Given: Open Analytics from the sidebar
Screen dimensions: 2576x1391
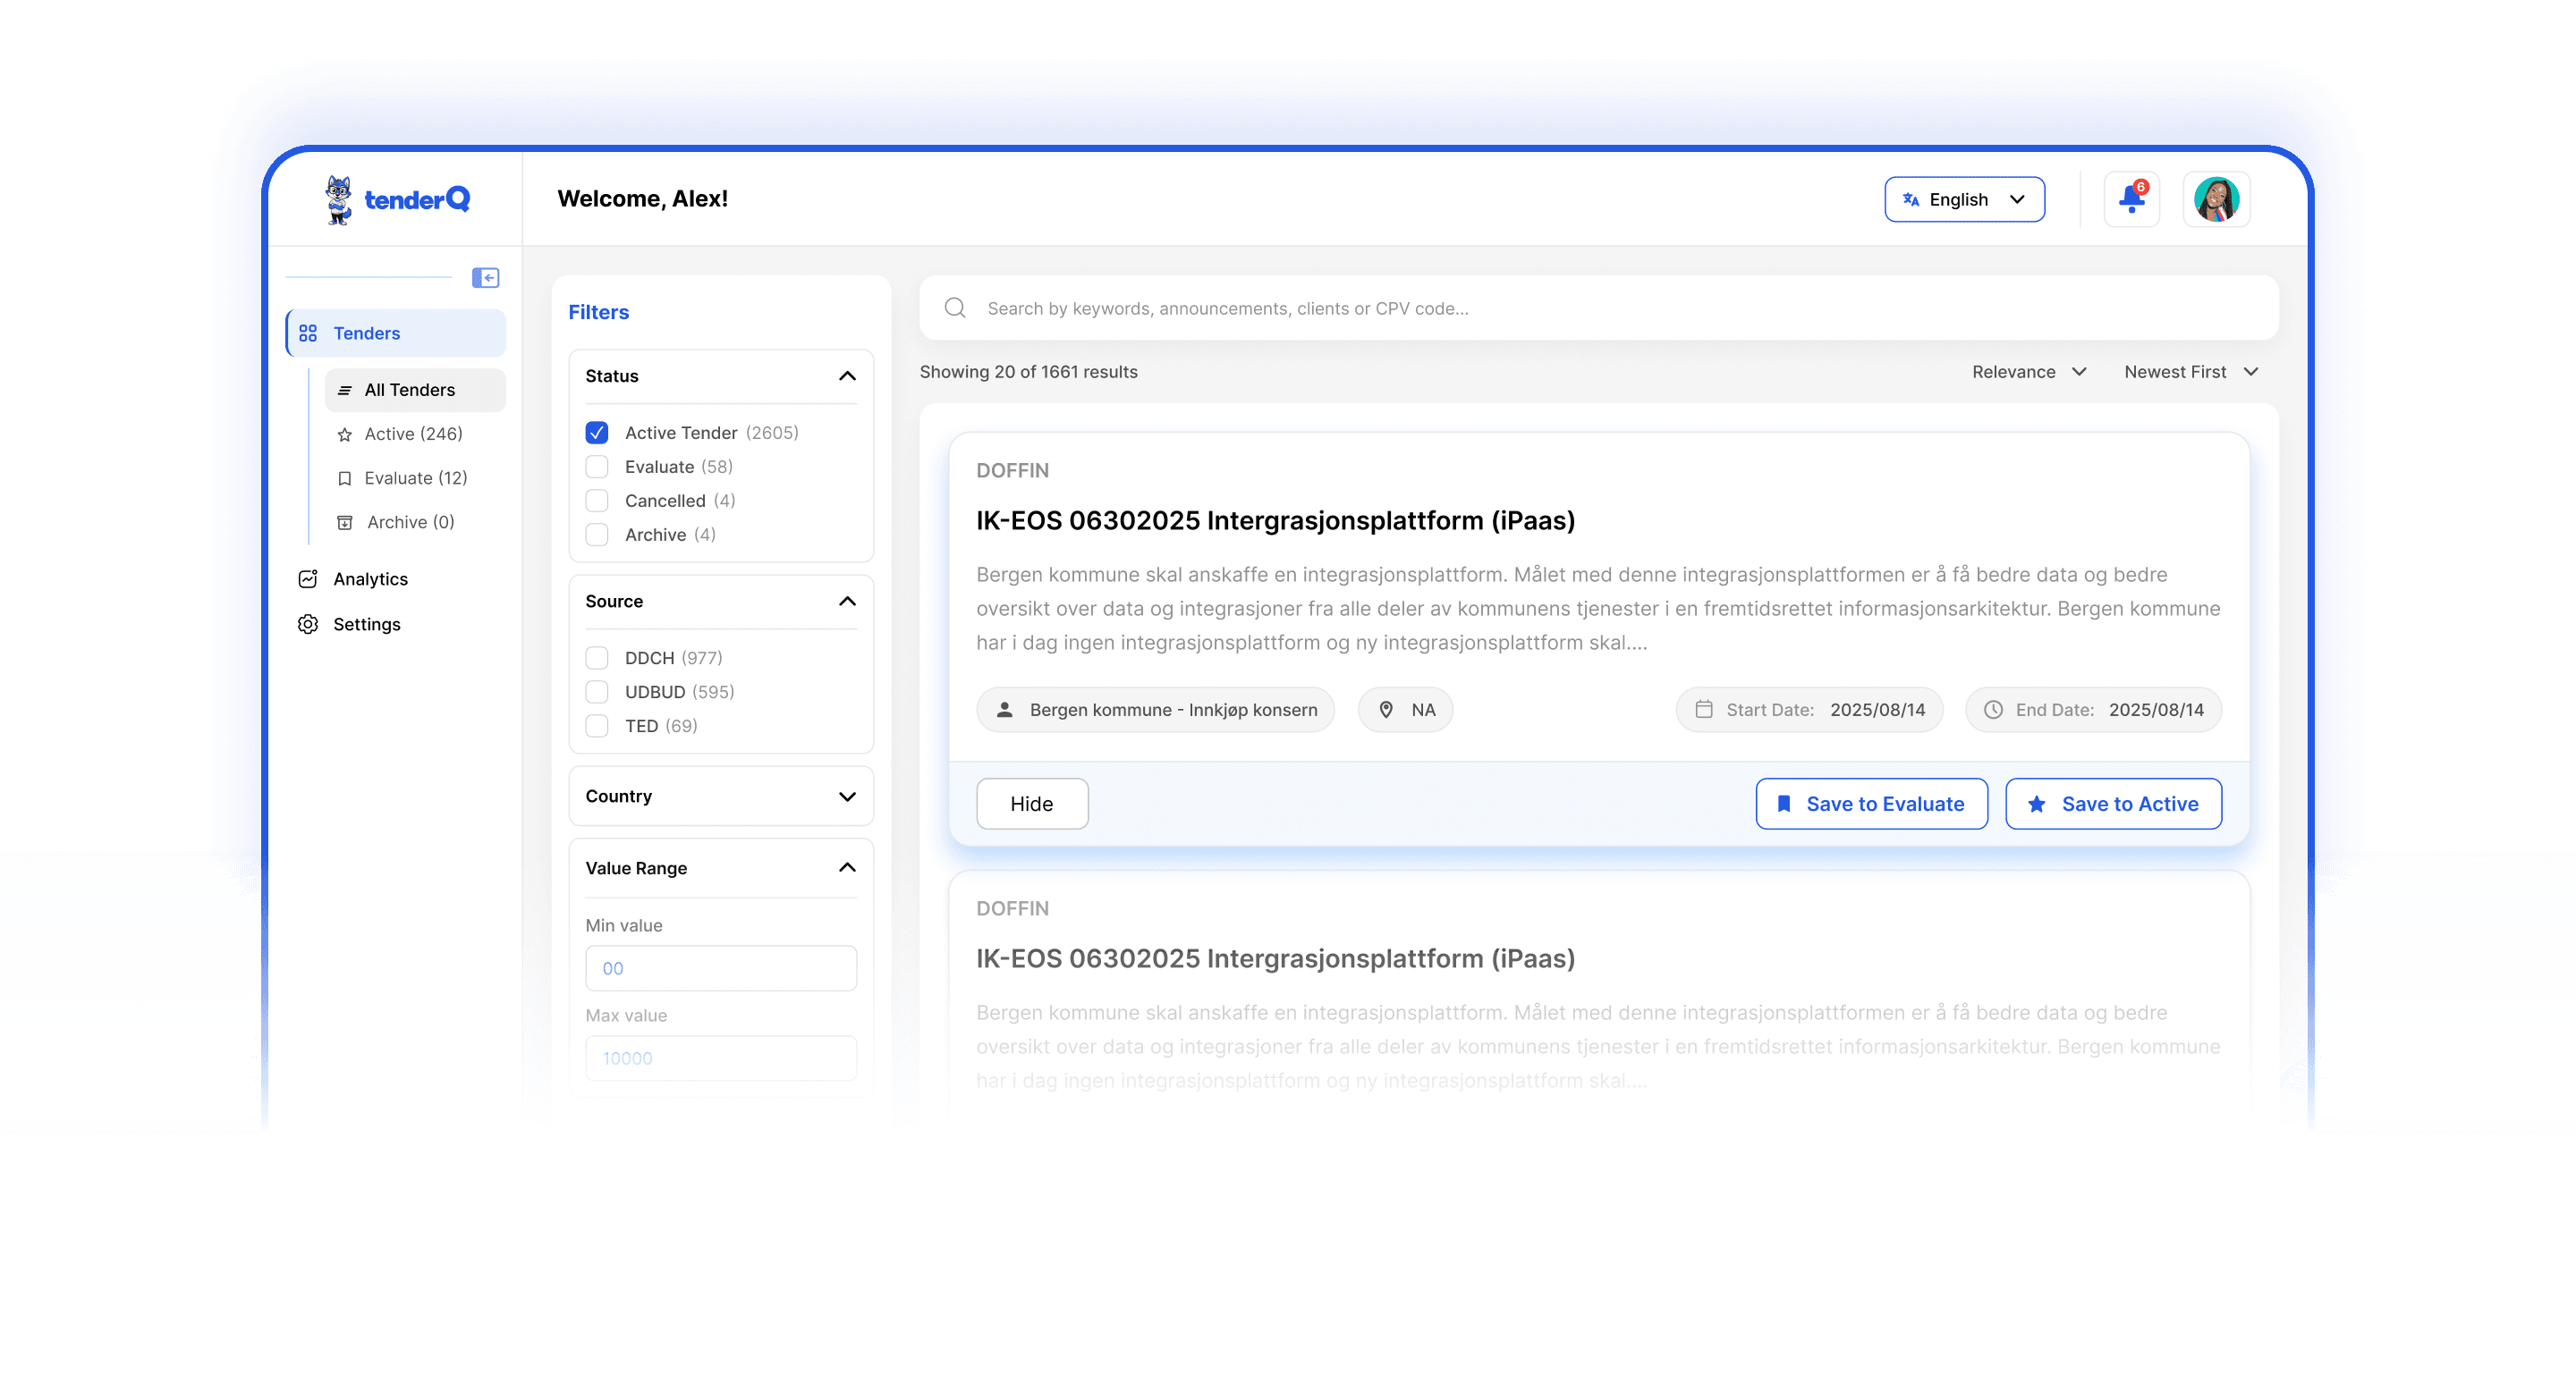Looking at the screenshot, I should click(x=369, y=578).
